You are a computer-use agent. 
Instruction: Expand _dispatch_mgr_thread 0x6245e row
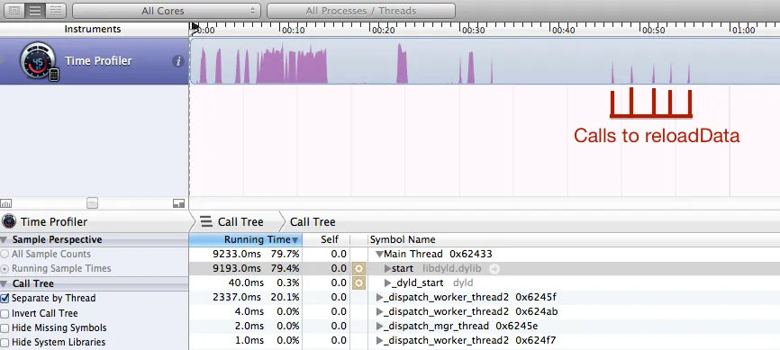point(379,326)
